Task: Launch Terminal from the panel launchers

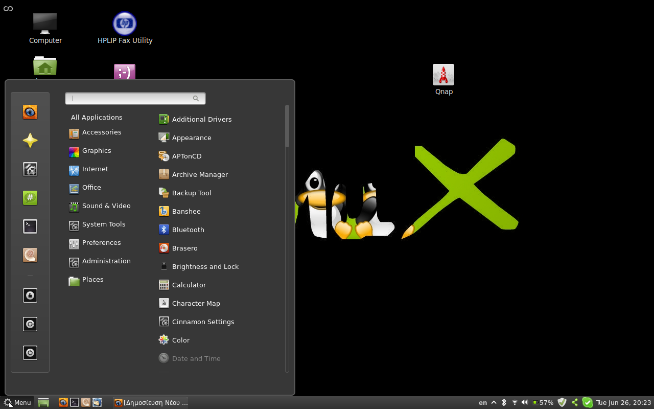Action: 75,402
